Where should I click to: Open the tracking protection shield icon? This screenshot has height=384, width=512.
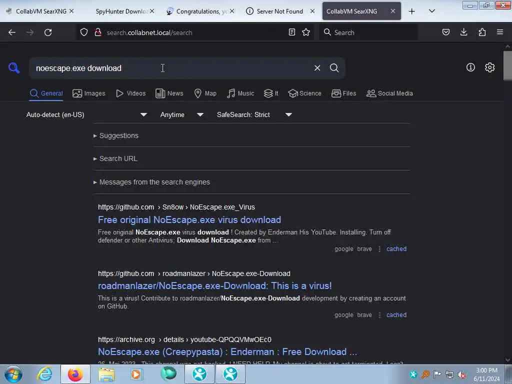[84, 32]
